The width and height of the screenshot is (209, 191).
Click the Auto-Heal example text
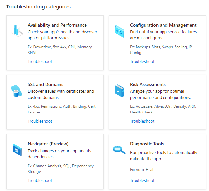click(x=145, y=170)
